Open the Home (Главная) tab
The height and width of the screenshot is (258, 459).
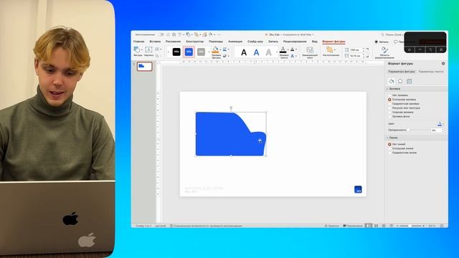[138, 42]
